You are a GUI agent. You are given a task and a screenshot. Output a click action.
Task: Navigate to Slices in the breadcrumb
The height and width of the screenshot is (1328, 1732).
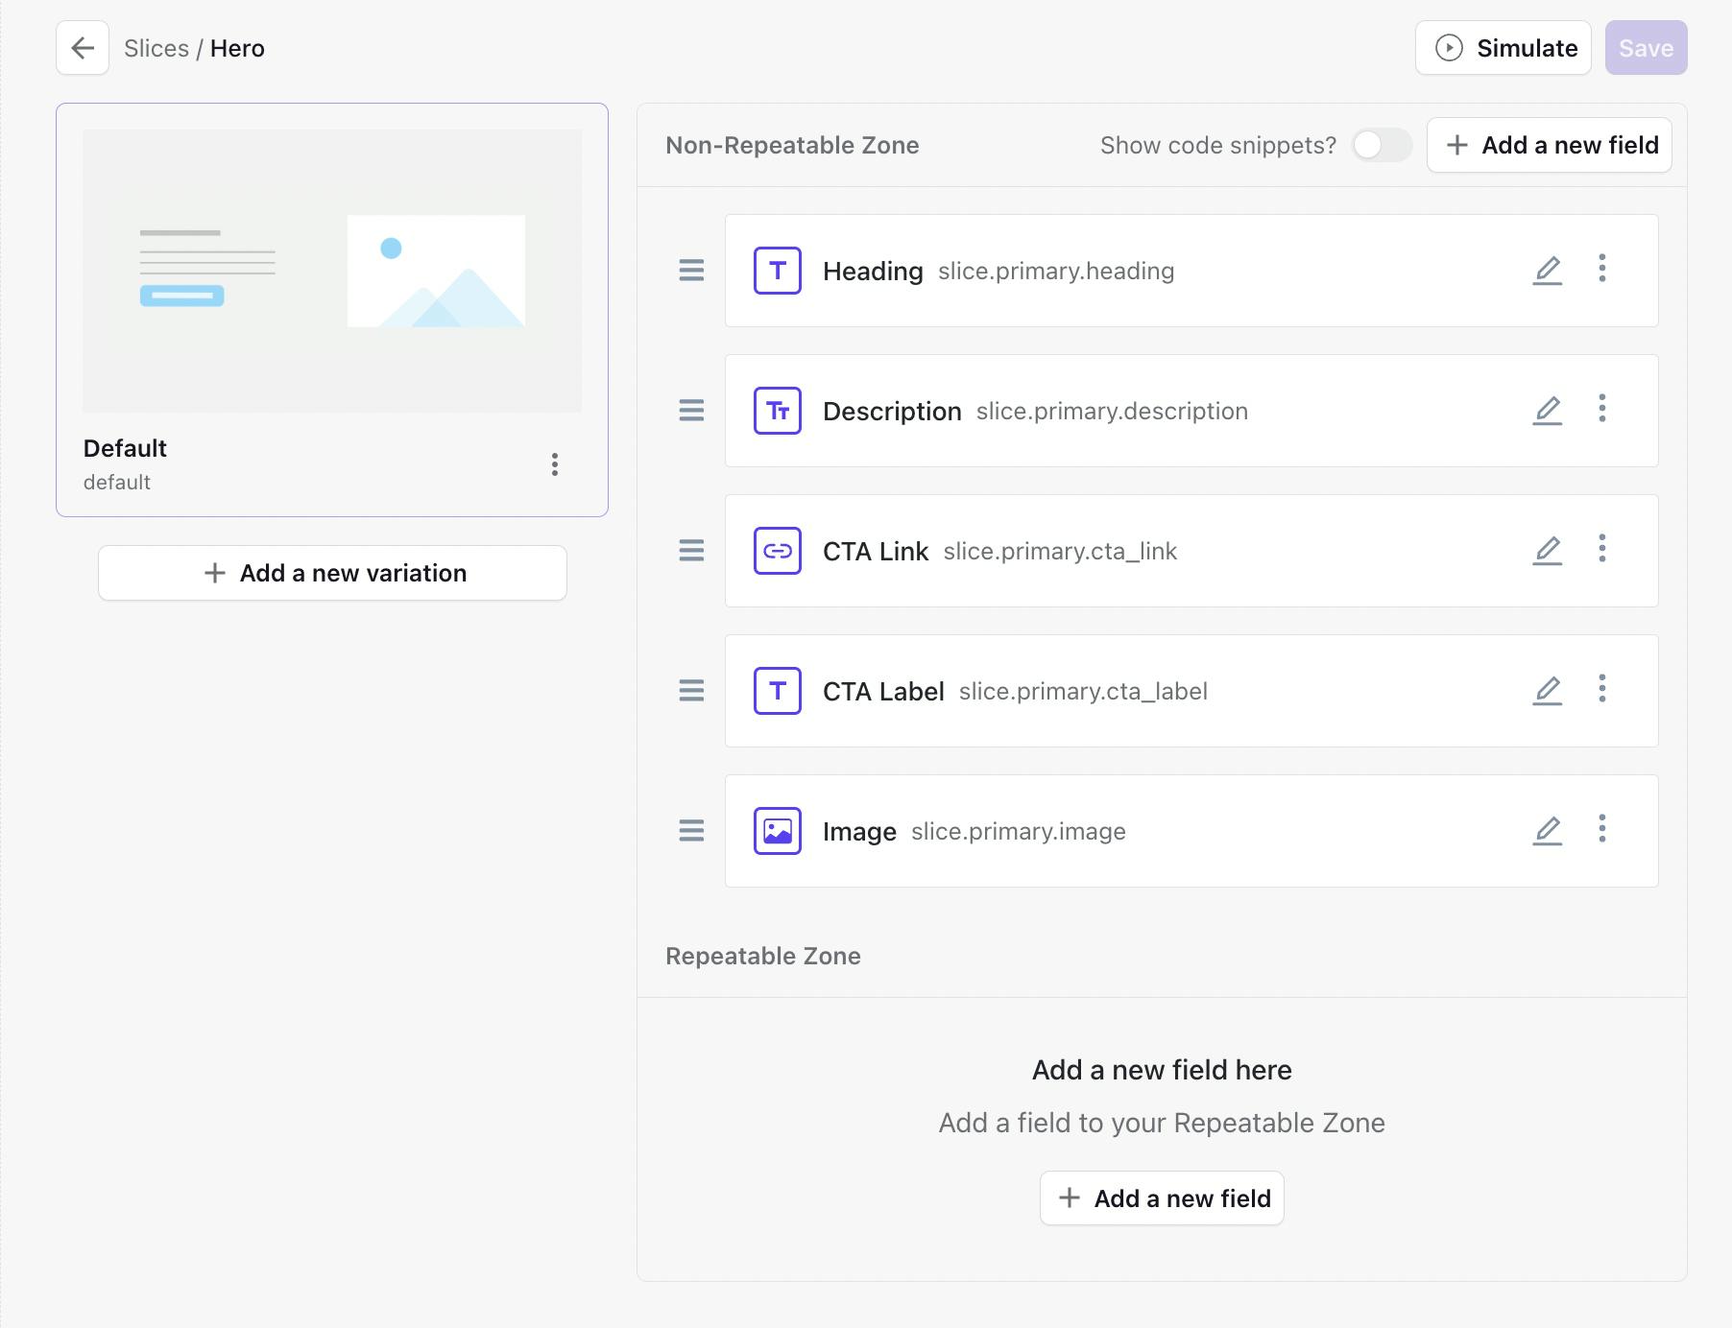(156, 48)
